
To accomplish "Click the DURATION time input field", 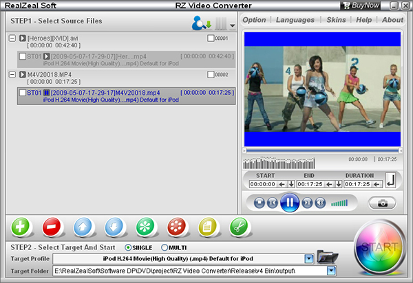I will (x=358, y=184).
